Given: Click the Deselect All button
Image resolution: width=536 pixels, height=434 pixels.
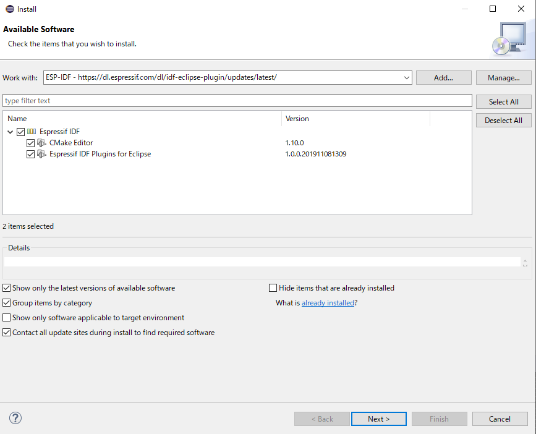Looking at the screenshot, I should tap(503, 121).
